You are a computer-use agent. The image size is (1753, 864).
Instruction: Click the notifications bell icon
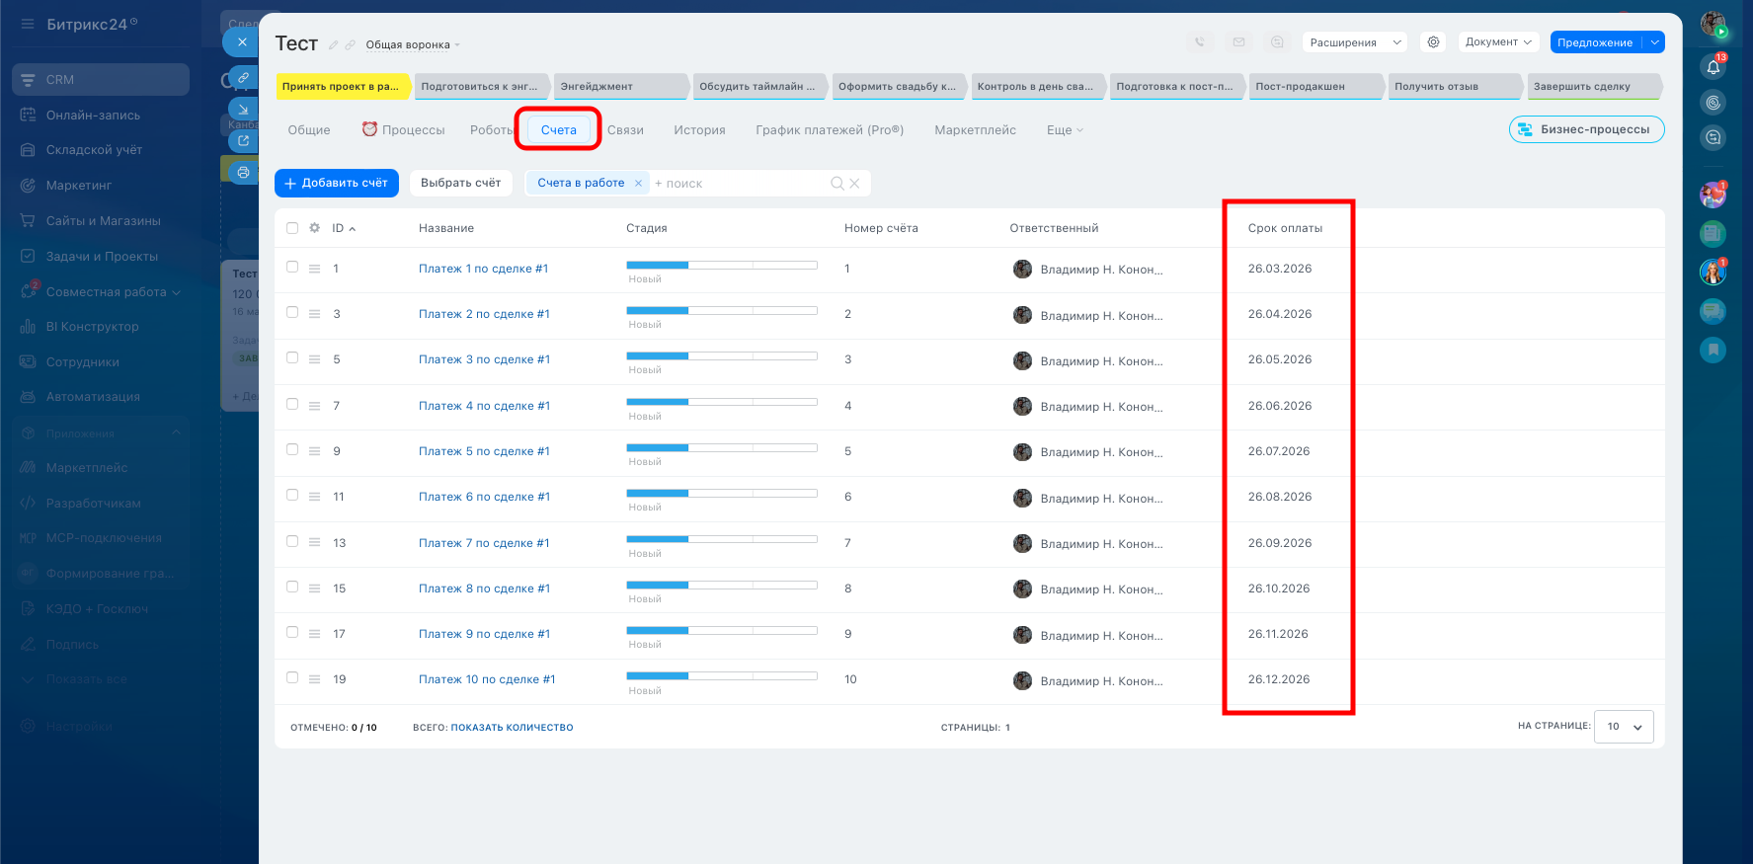tap(1713, 67)
